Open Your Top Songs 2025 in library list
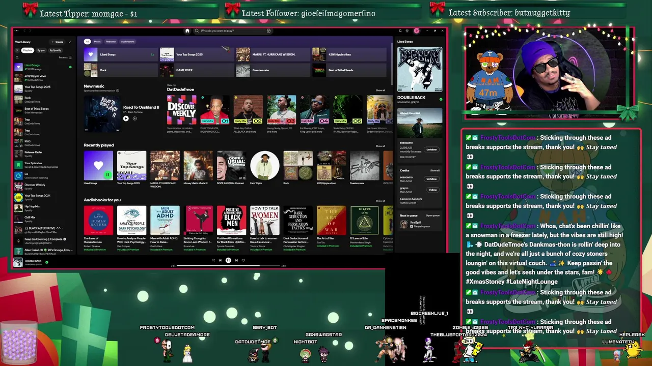The height and width of the screenshot is (366, 652). [x=43, y=88]
